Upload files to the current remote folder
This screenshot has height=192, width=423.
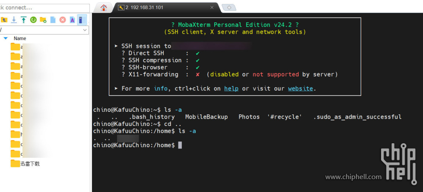24,20
